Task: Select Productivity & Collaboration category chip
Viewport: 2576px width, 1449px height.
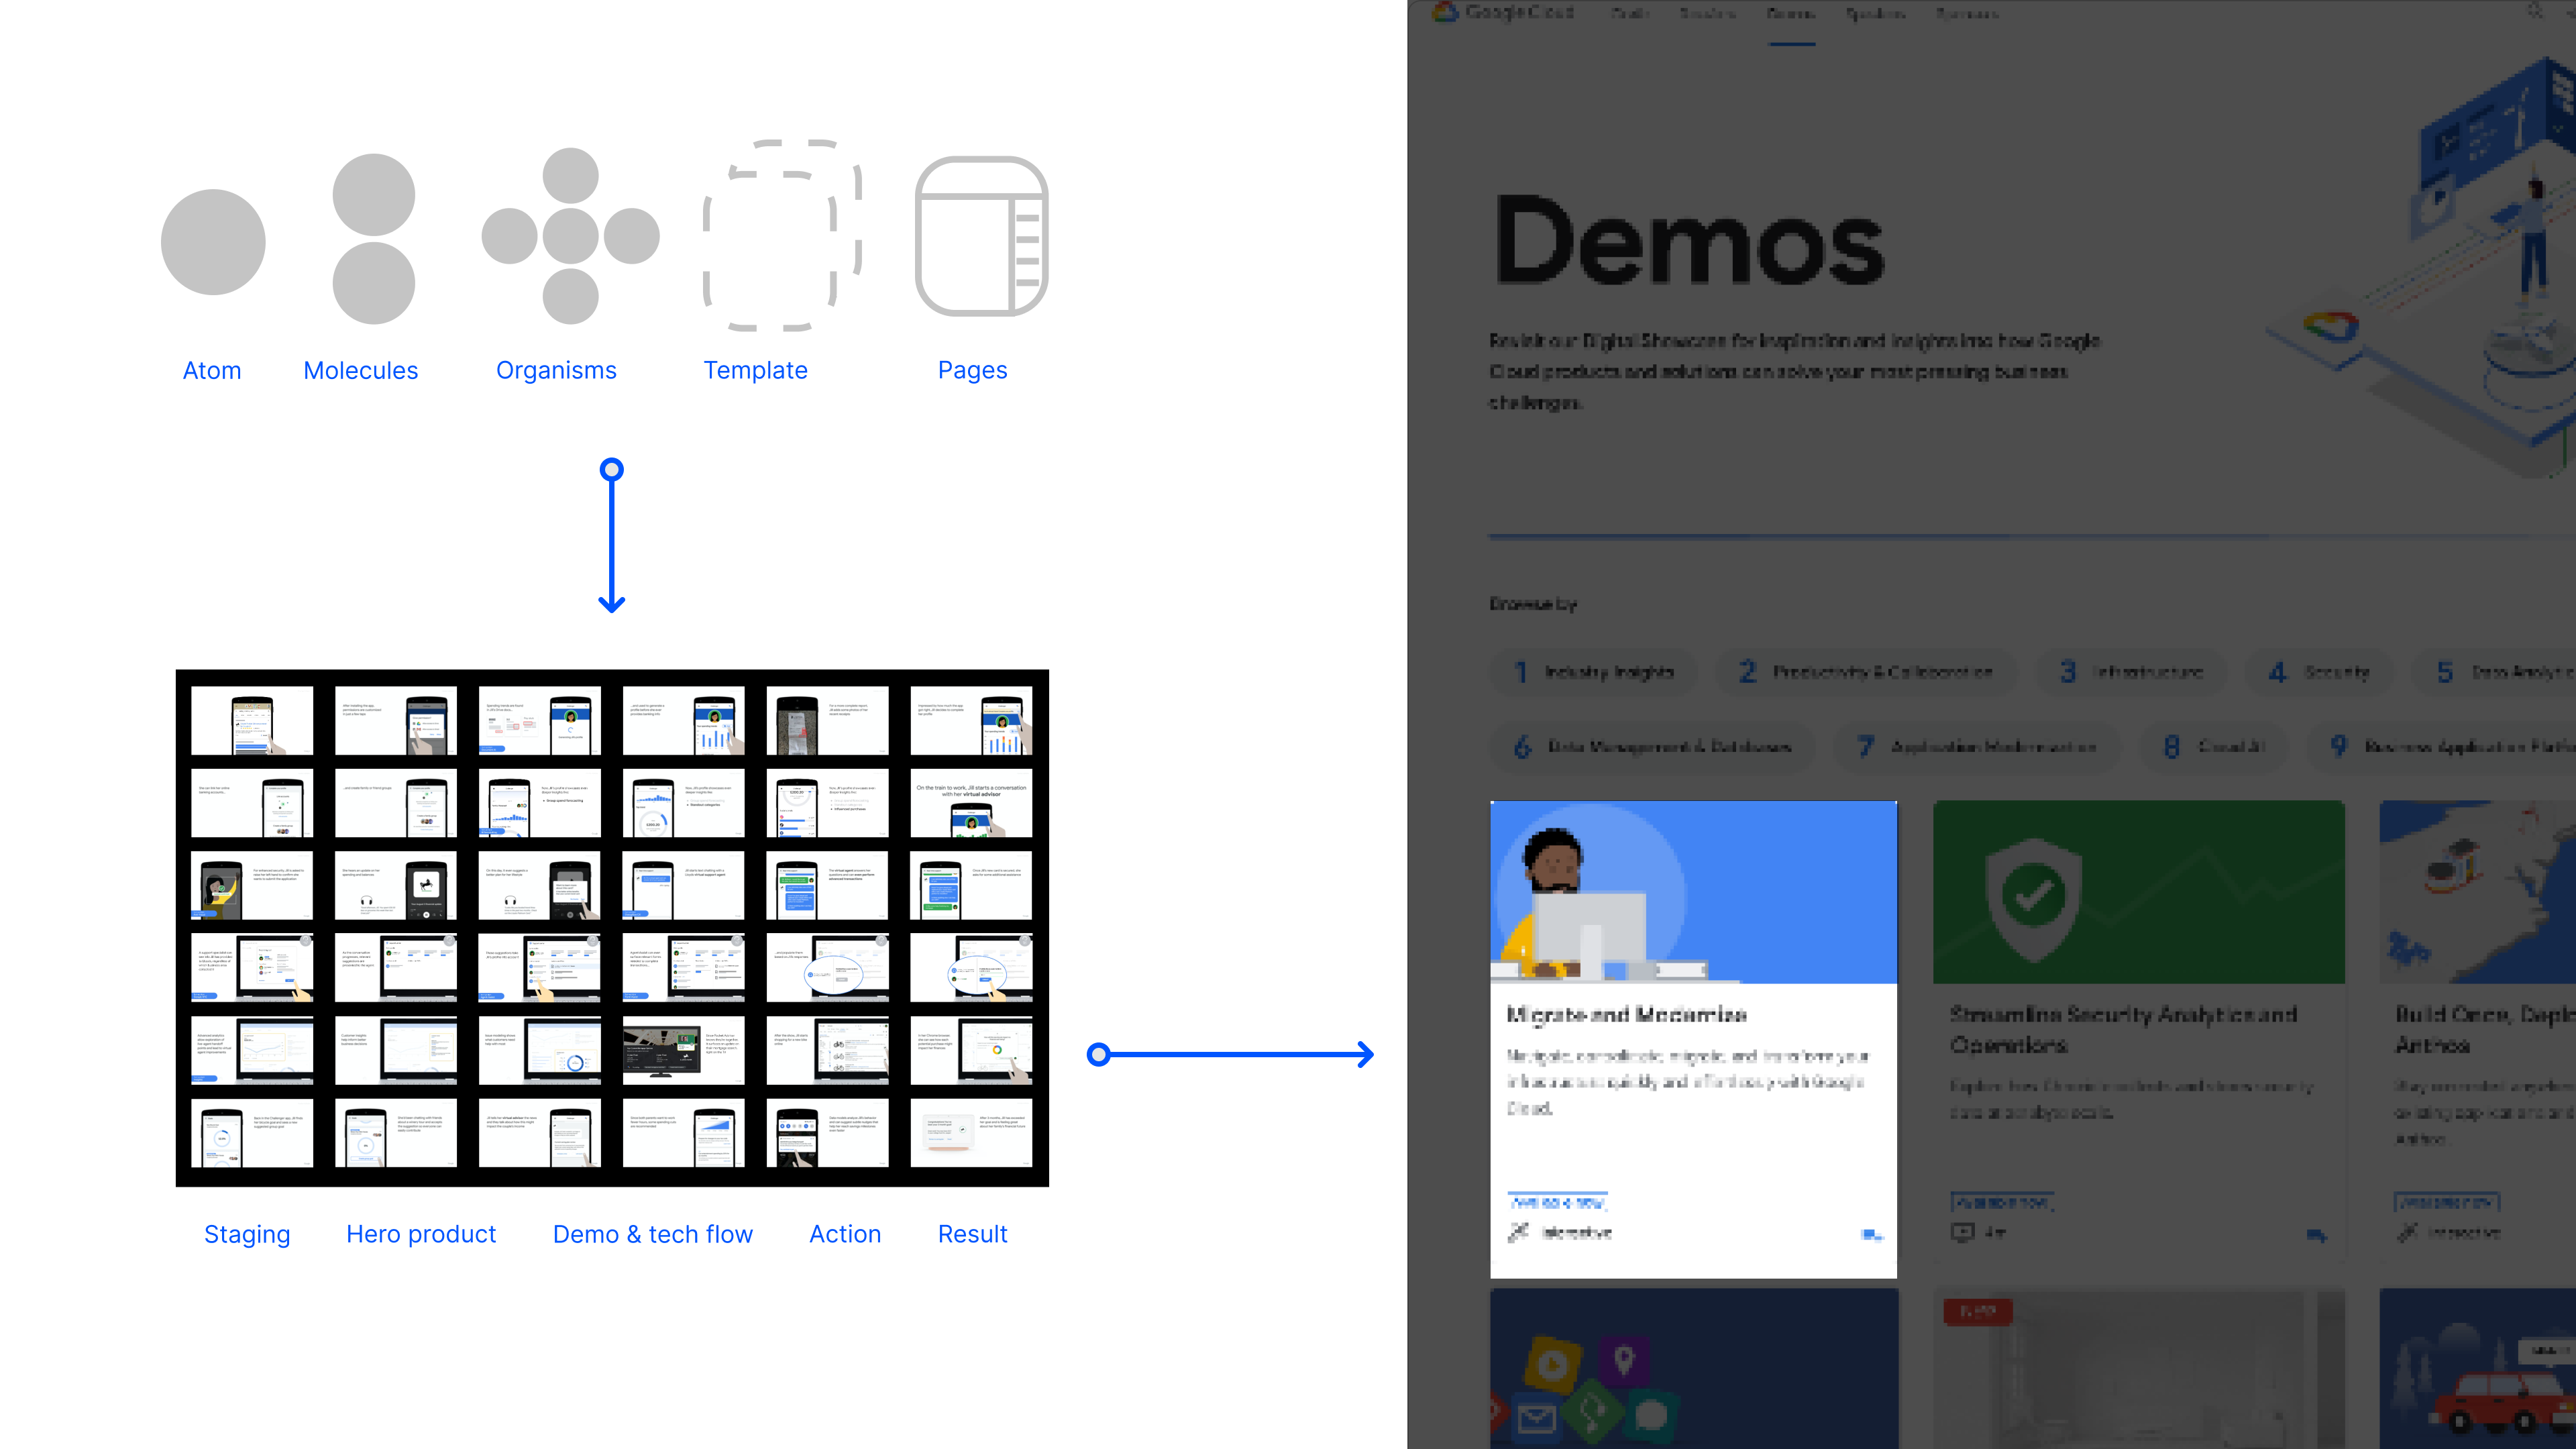Action: click(1866, 672)
